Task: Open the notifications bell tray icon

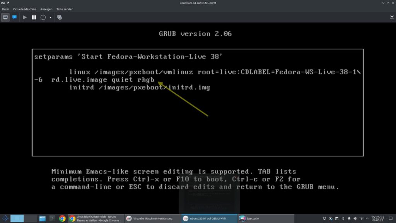Action: click(x=324, y=218)
